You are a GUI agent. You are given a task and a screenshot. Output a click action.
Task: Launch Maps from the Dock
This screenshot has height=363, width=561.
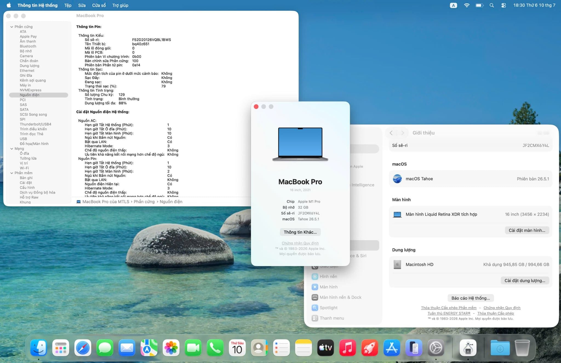point(149,348)
